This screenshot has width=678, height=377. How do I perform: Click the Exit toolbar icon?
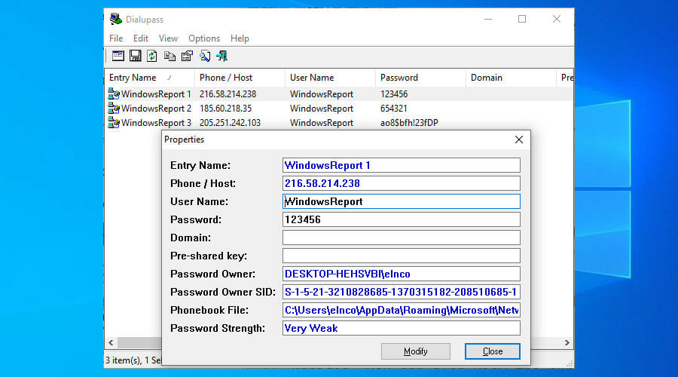[221, 56]
